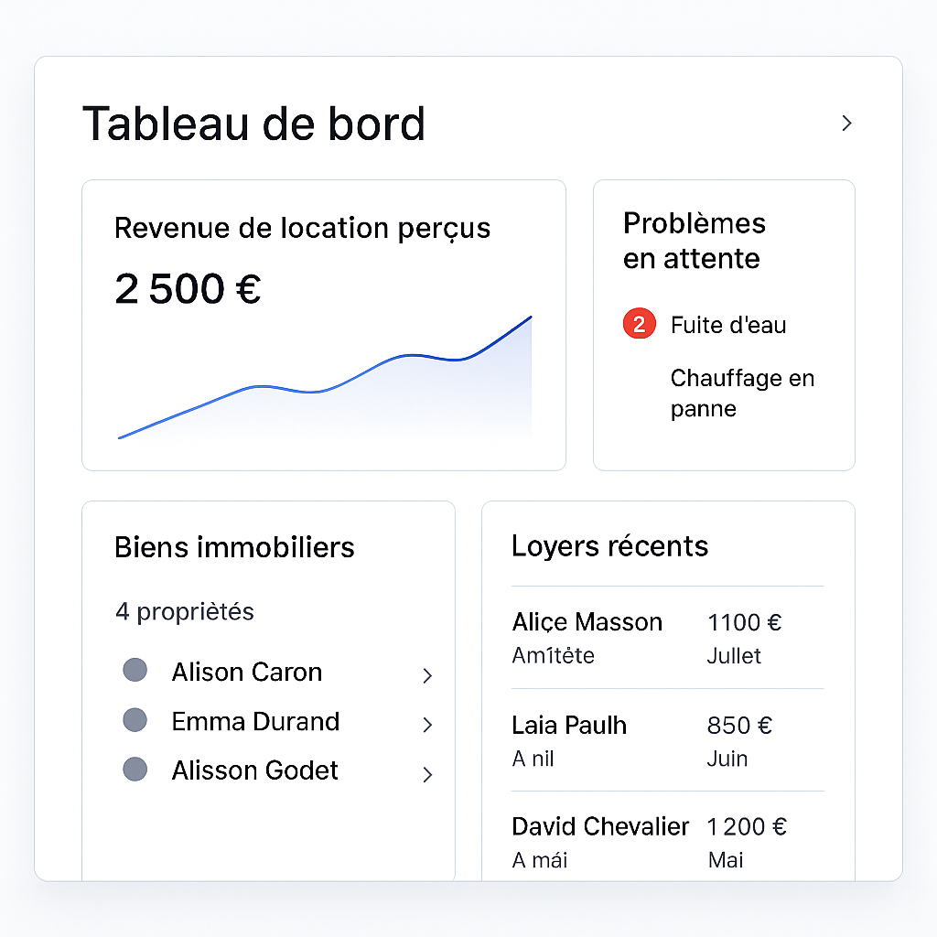Click the chevron next to Tableau de bord

pyautogui.click(x=846, y=123)
